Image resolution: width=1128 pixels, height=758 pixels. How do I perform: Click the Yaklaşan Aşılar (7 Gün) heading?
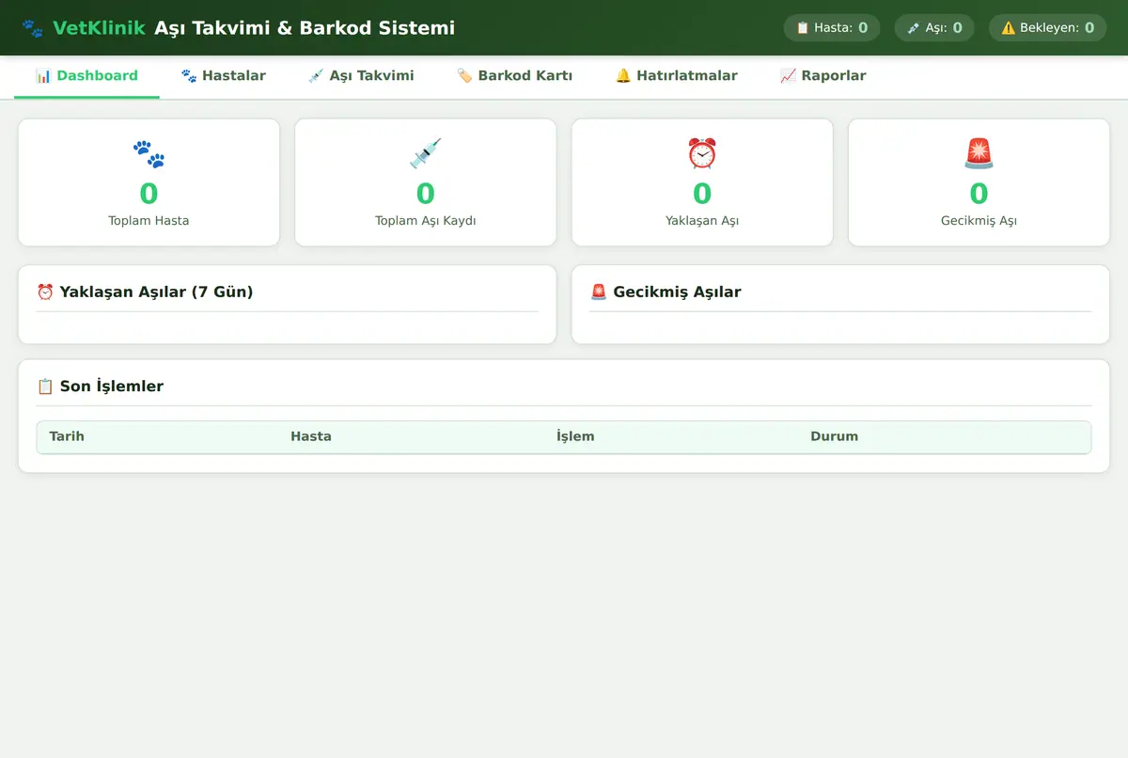(x=156, y=292)
